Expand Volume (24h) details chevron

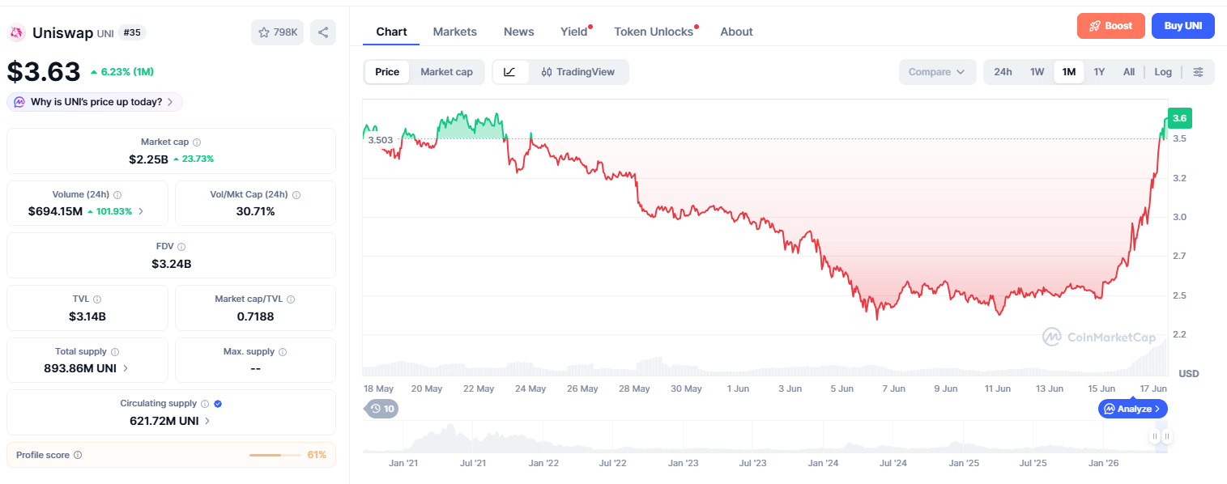click(x=141, y=211)
